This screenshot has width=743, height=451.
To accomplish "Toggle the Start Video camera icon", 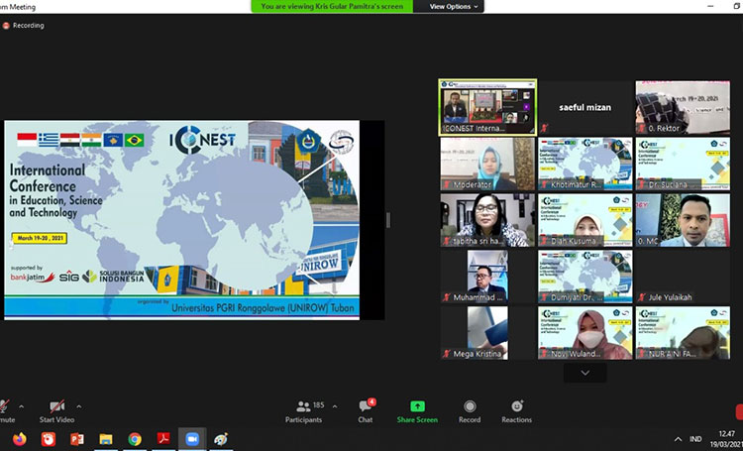I will [56, 406].
